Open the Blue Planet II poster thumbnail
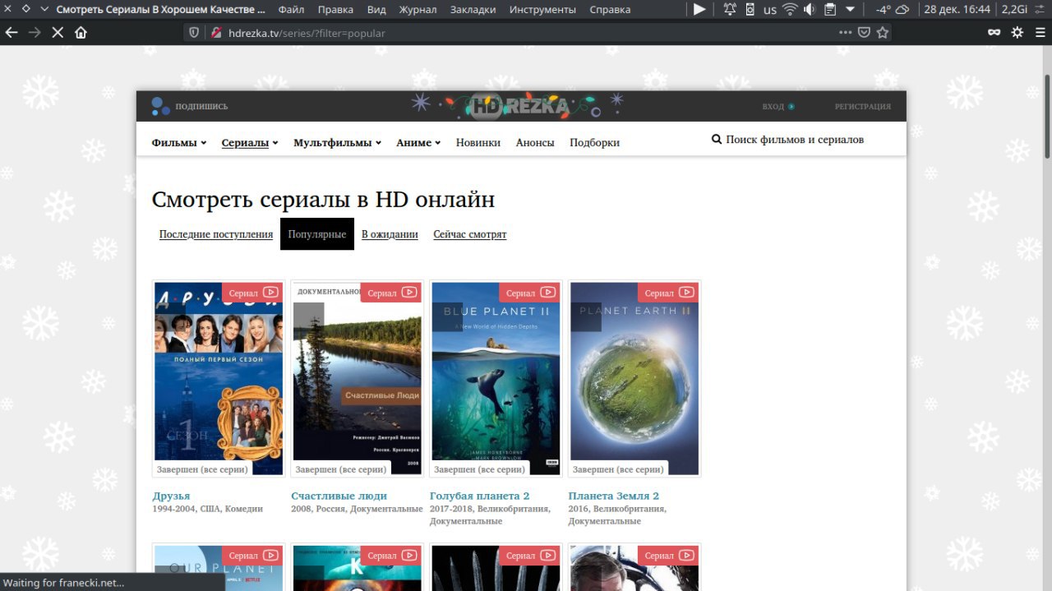1052x591 pixels. (x=496, y=379)
